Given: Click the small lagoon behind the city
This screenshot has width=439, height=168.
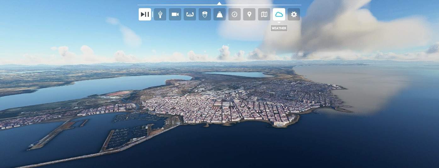Looking at the screenshot, I should [x=236, y=74].
